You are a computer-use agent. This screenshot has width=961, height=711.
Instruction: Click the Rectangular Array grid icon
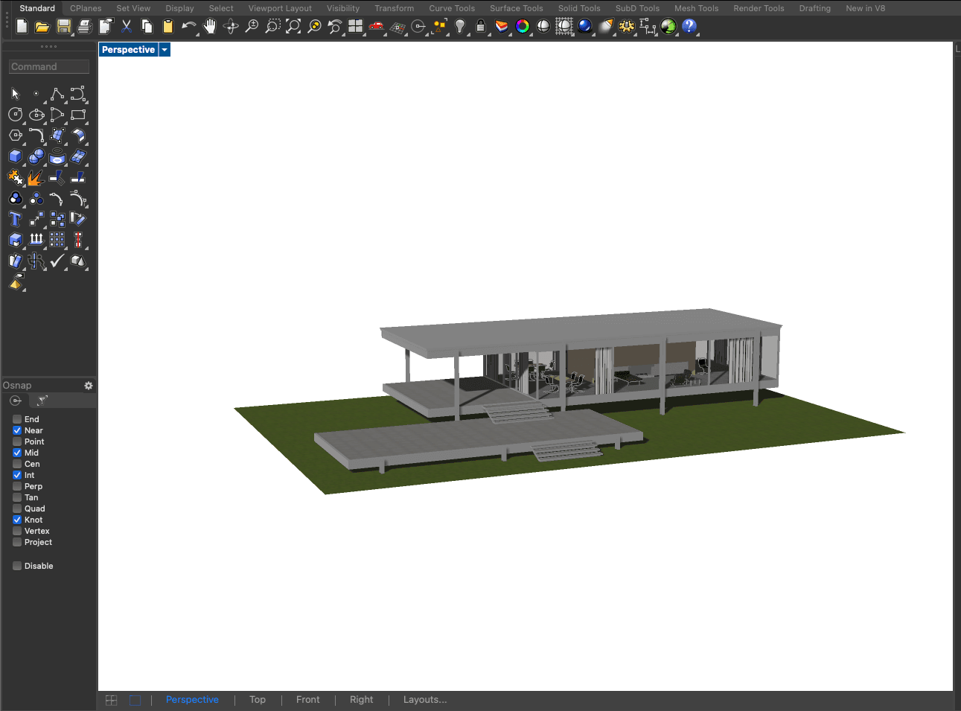click(x=57, y=240)
